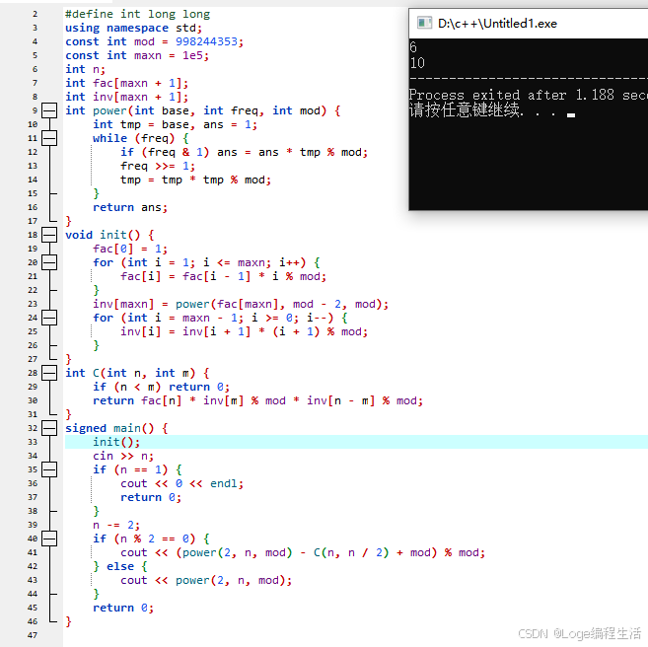648x647 pixels.
Task: Click 'using namespace std;' on line 3
Action: 134,28
